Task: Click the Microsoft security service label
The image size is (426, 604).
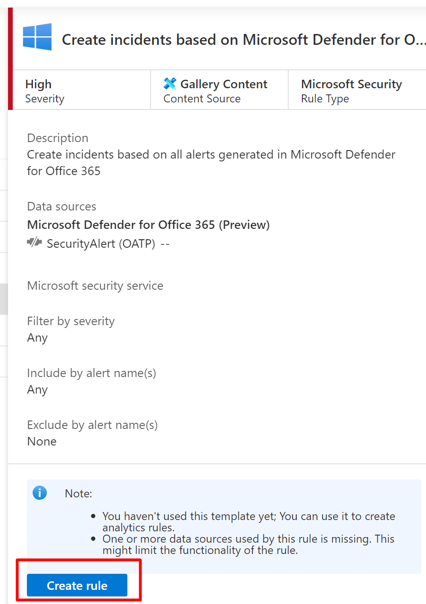Action: coord(95,285)
